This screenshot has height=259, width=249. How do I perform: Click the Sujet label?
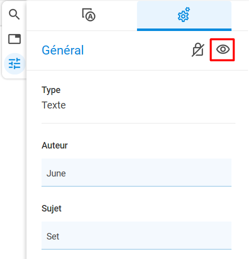(51, 208)
